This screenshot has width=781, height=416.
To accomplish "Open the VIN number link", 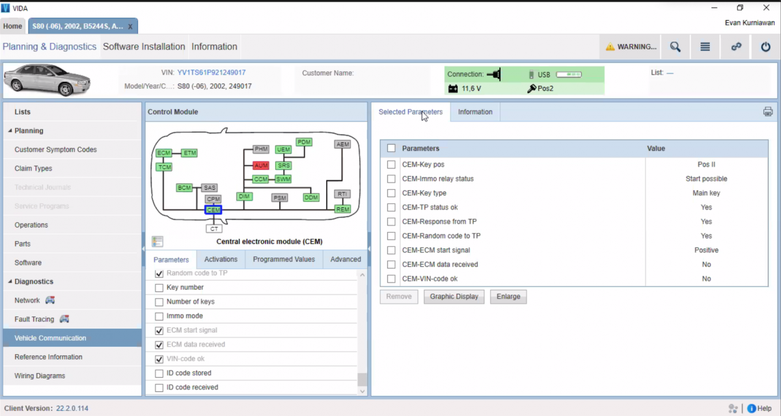I will tap(211, 72).
